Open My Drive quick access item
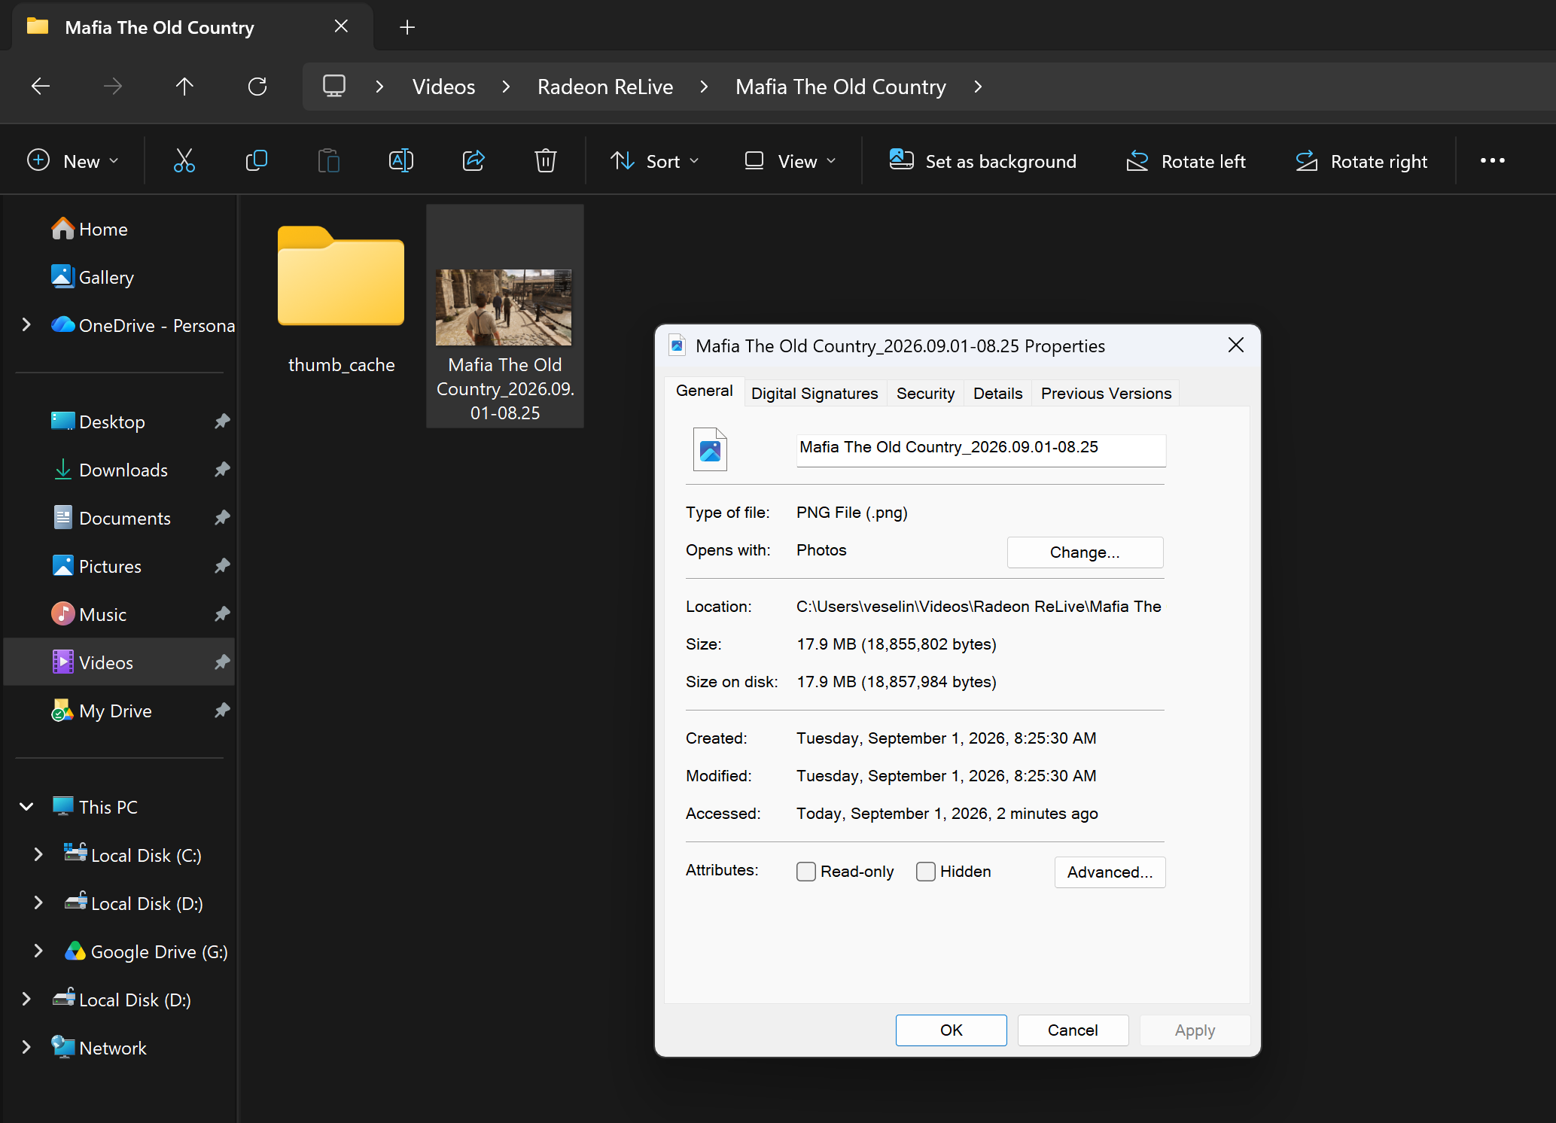 coord(102,711)
